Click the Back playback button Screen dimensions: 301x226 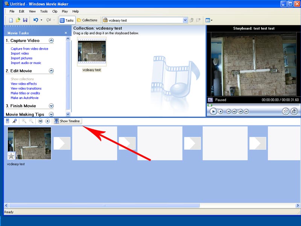click(x=228, y=111)
